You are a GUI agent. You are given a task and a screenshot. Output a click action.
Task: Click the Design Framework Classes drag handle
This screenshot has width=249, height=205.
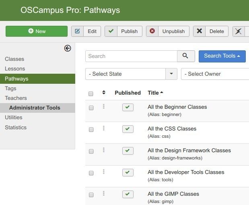[x=104, y=150]
